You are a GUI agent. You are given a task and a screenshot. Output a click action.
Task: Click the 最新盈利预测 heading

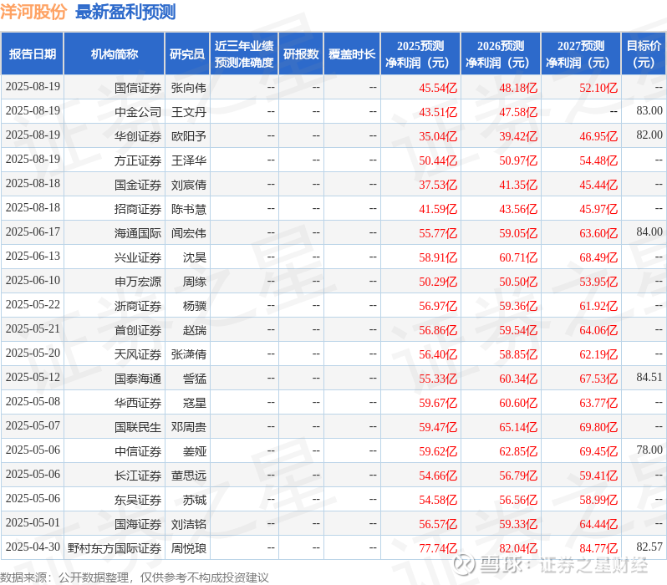tap(125, 12)
